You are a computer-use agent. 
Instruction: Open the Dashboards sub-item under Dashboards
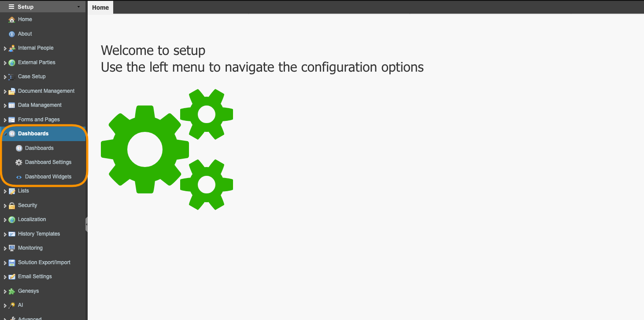(x=39, y=148)
